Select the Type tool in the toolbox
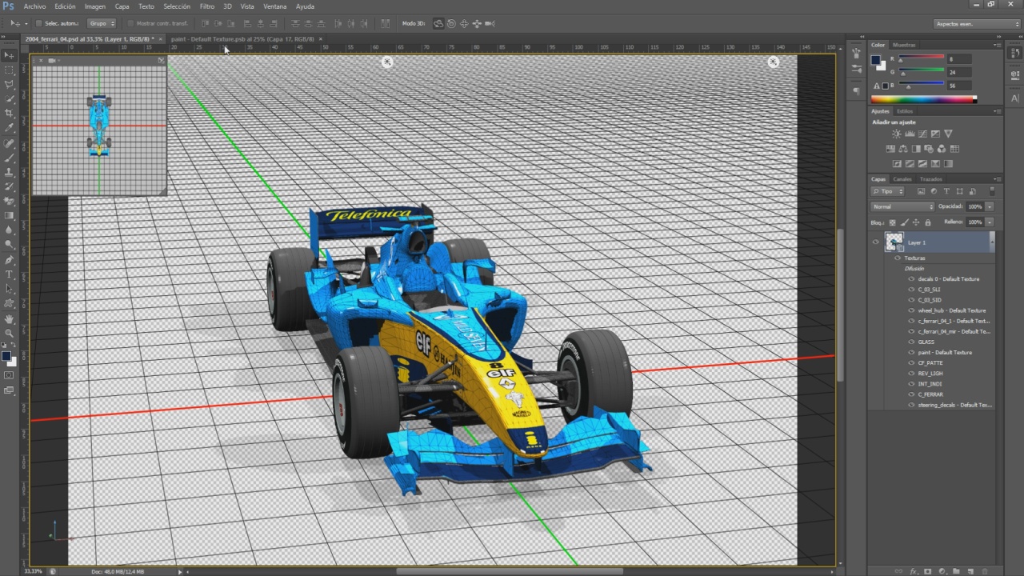 (10, 274)
